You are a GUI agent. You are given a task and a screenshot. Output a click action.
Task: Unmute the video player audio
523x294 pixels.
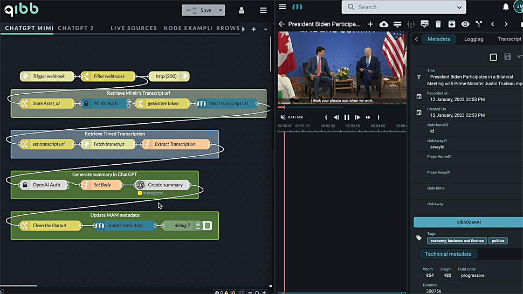pyautogui.click(x=283, y=117)
